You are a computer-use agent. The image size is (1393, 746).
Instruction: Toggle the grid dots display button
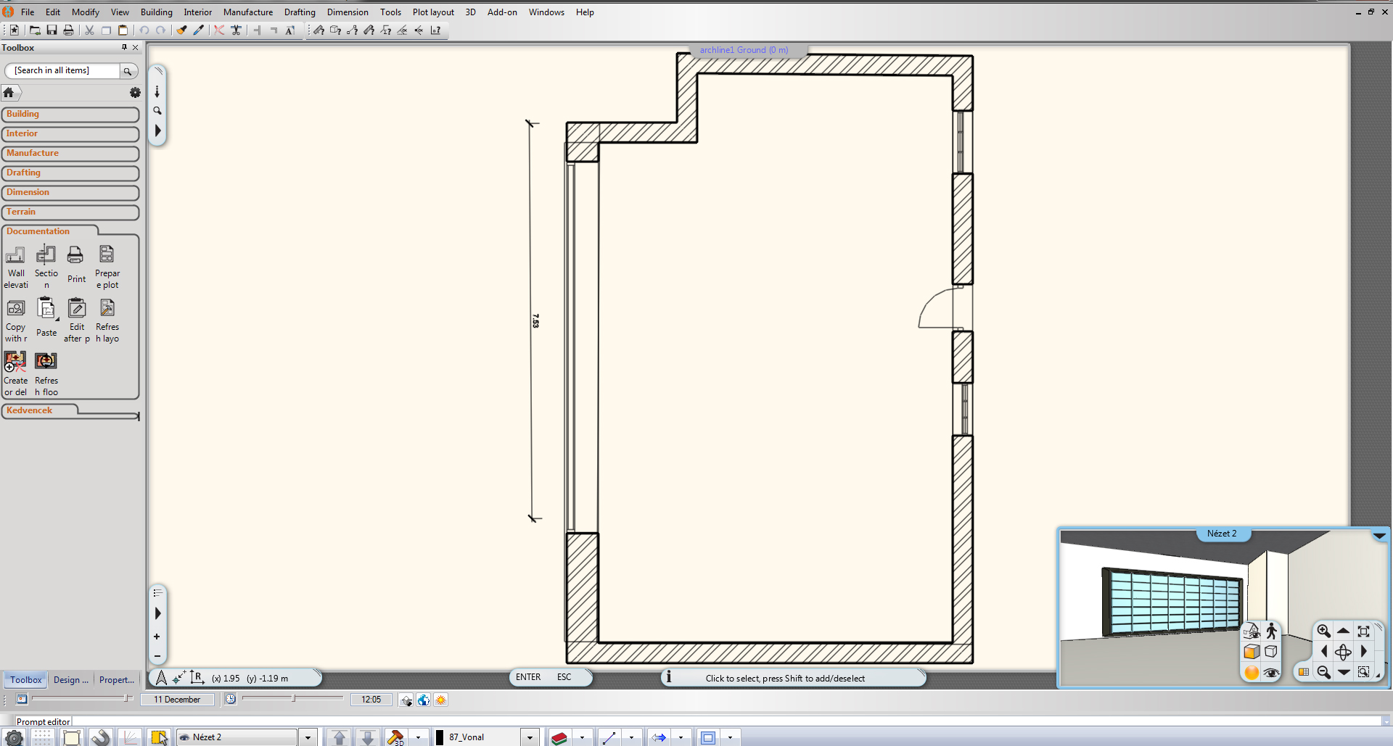(x=42, y=737)
